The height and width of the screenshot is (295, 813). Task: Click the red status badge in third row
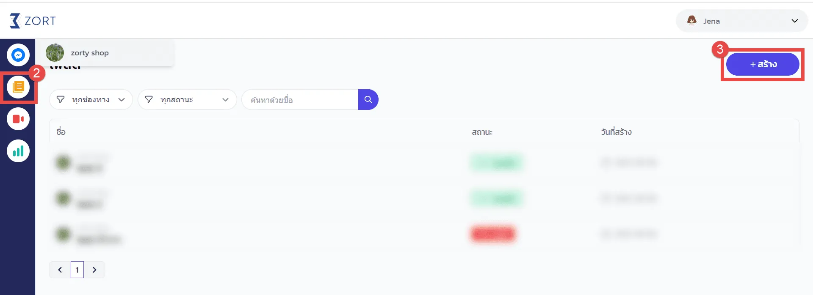(x=493, y=234)
